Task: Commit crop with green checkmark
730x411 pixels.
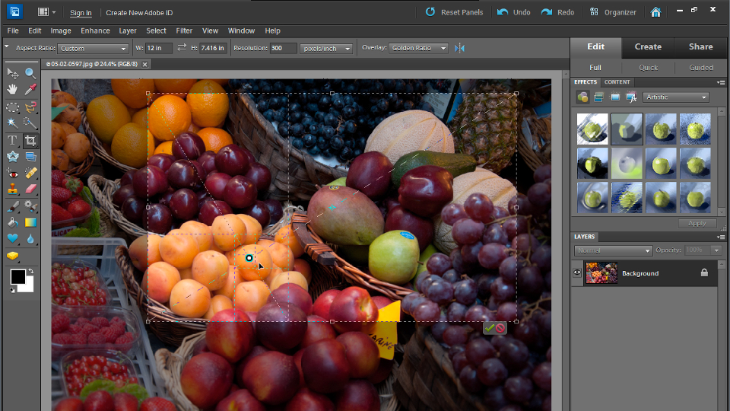Action: tap(489, 328)
